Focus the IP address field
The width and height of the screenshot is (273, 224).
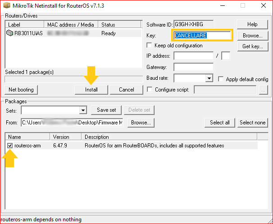tap(193, 56)
